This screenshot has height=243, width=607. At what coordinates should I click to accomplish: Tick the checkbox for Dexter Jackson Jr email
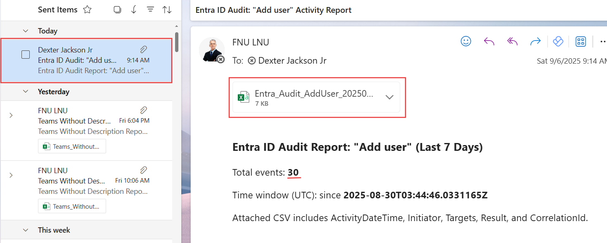click(26, 55)
